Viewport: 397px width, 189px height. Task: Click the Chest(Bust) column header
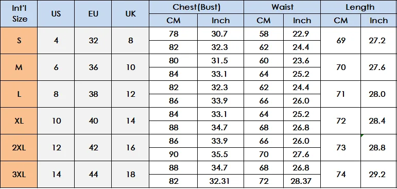[x=197, y=7]
